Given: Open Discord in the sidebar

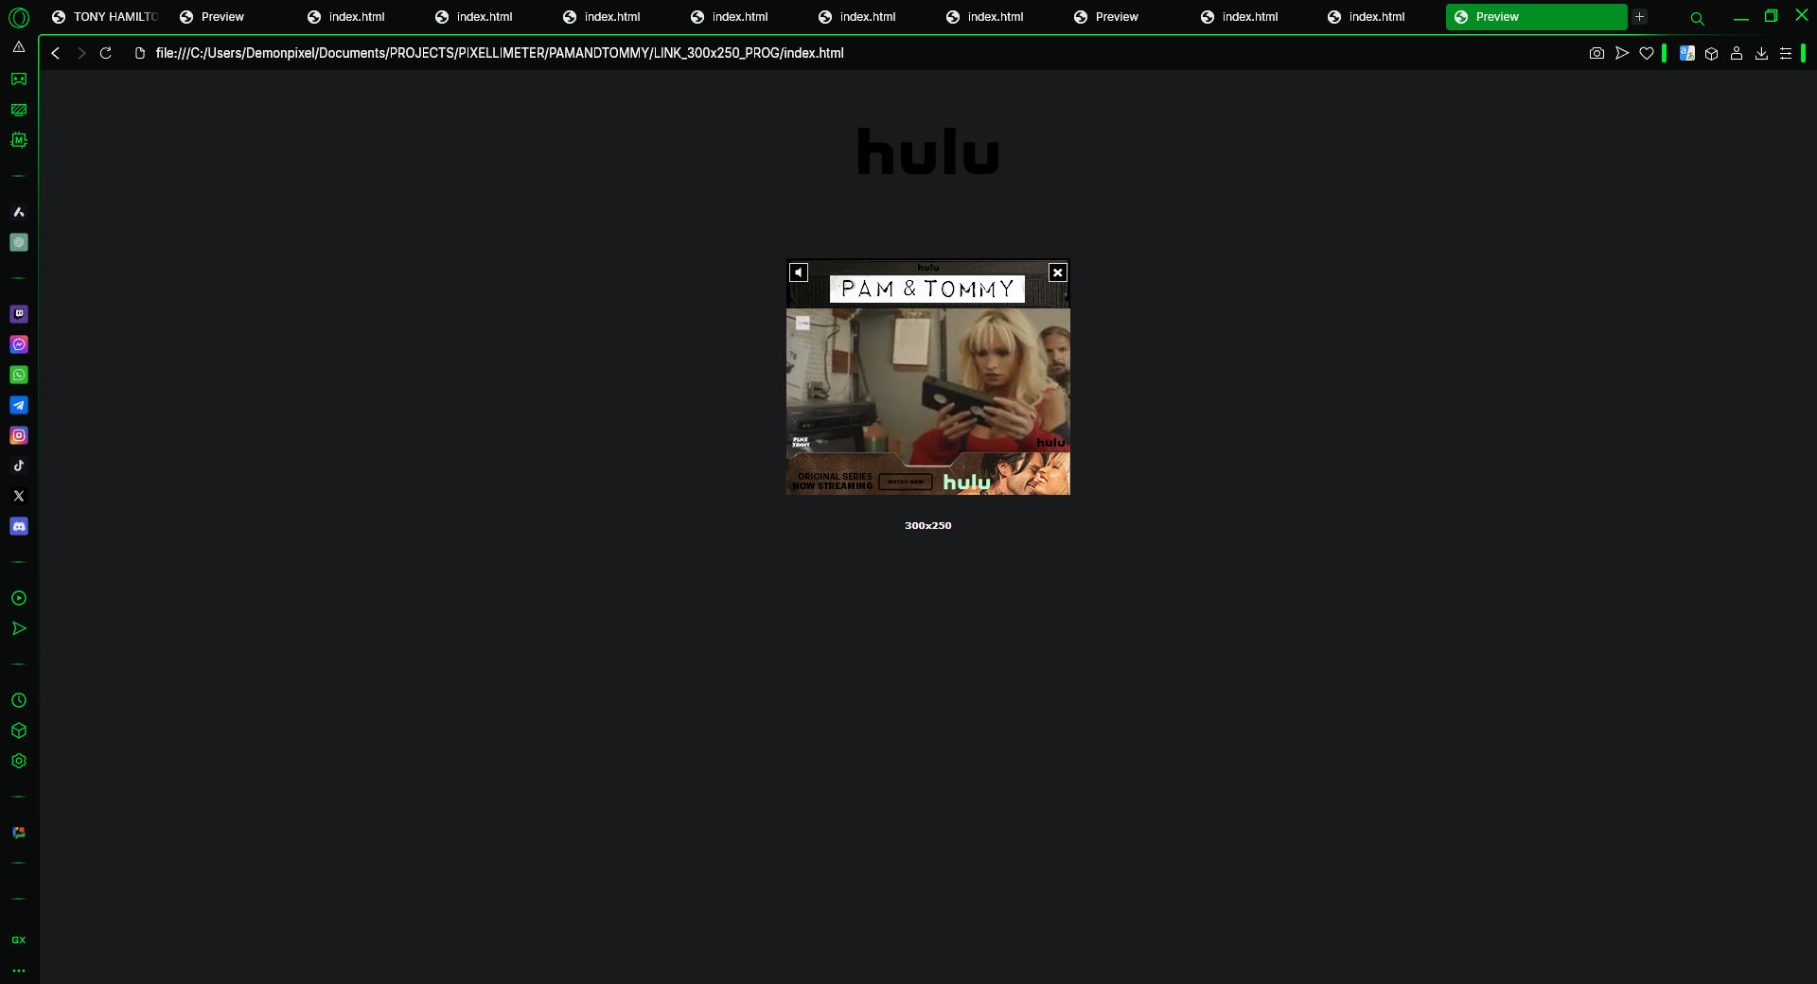Looking at the screenshot, I should click(x=19, y=526).
